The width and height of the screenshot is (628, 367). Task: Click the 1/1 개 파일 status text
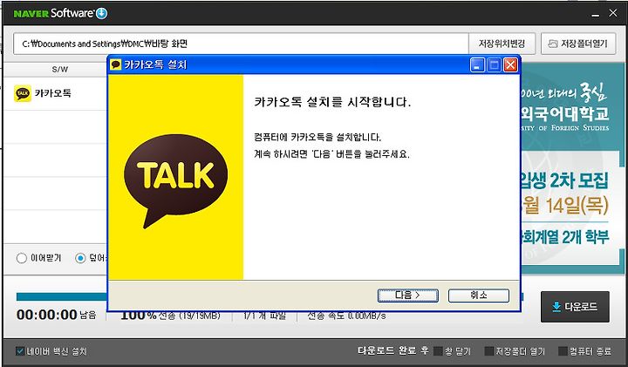pyautogui.click(x=264, y=316)
